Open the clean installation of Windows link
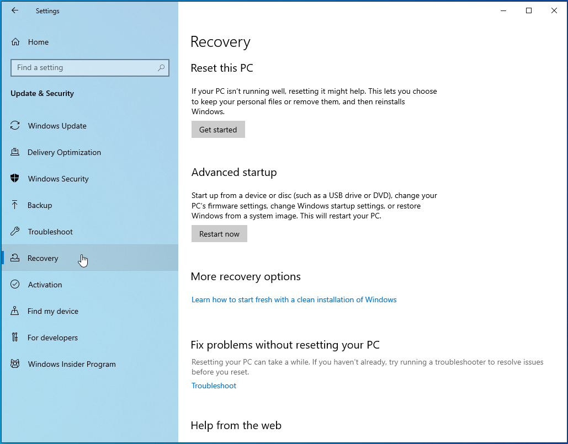 [x=294, y=299]
